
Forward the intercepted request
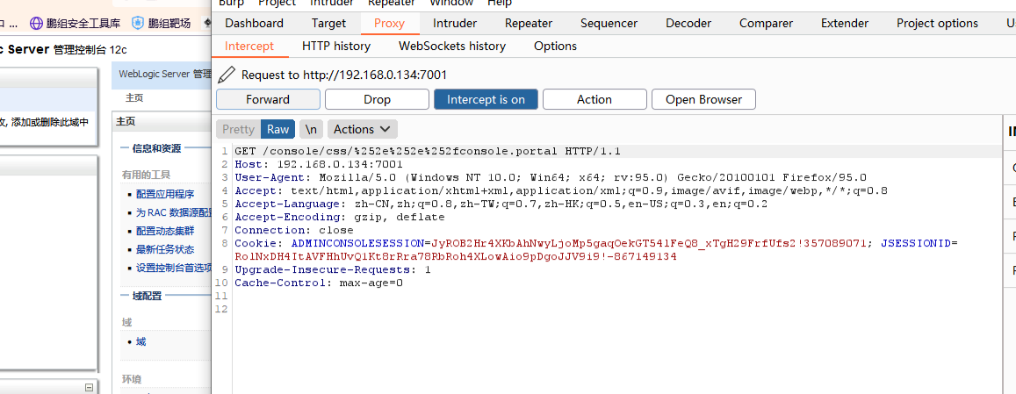click(x=268, y=99)
